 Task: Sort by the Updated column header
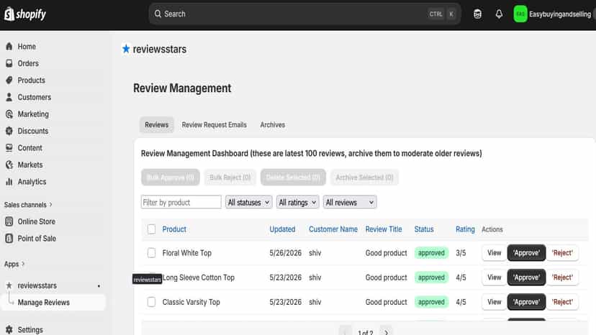282,229
